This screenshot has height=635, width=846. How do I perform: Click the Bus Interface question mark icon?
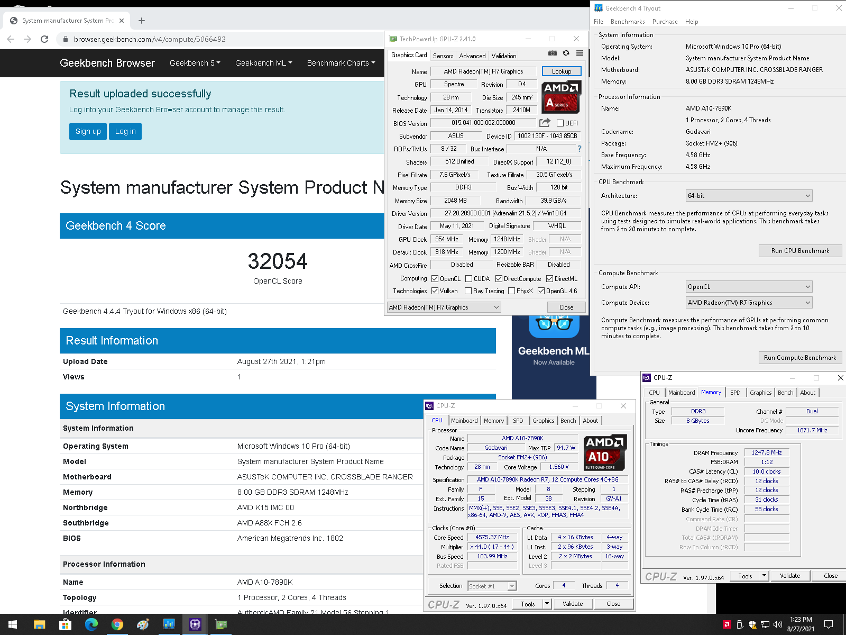tap(579, 149)
